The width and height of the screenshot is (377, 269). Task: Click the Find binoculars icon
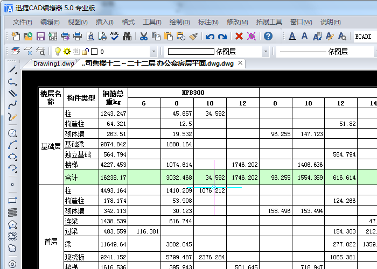tap(128, 37)
